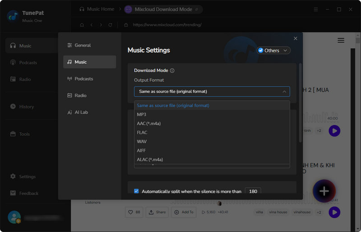361x232 pixels.
Task: Click the vina house tag
Action: pyautogui.click(x=278, y=212)
